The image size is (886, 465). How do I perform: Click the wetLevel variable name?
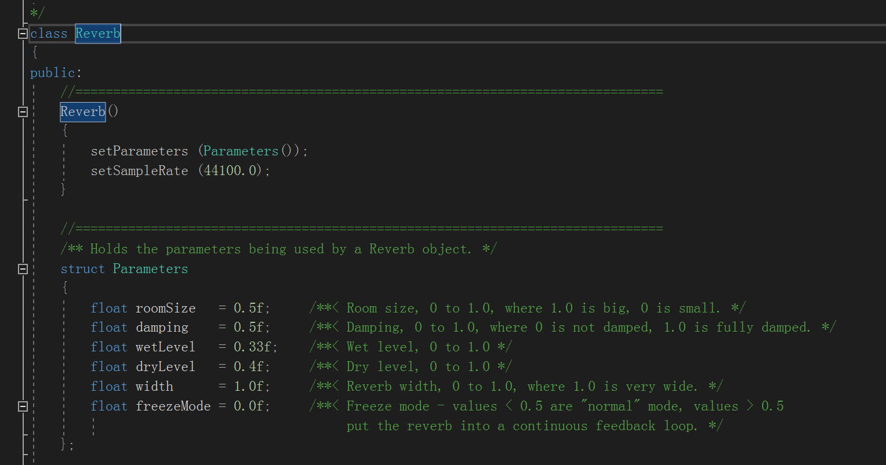(165, 347)
